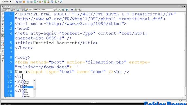Switch to the fileaction.php tab
Viewport: 187px width, 105px height.
pyautogui.click(x=16, y=7)
